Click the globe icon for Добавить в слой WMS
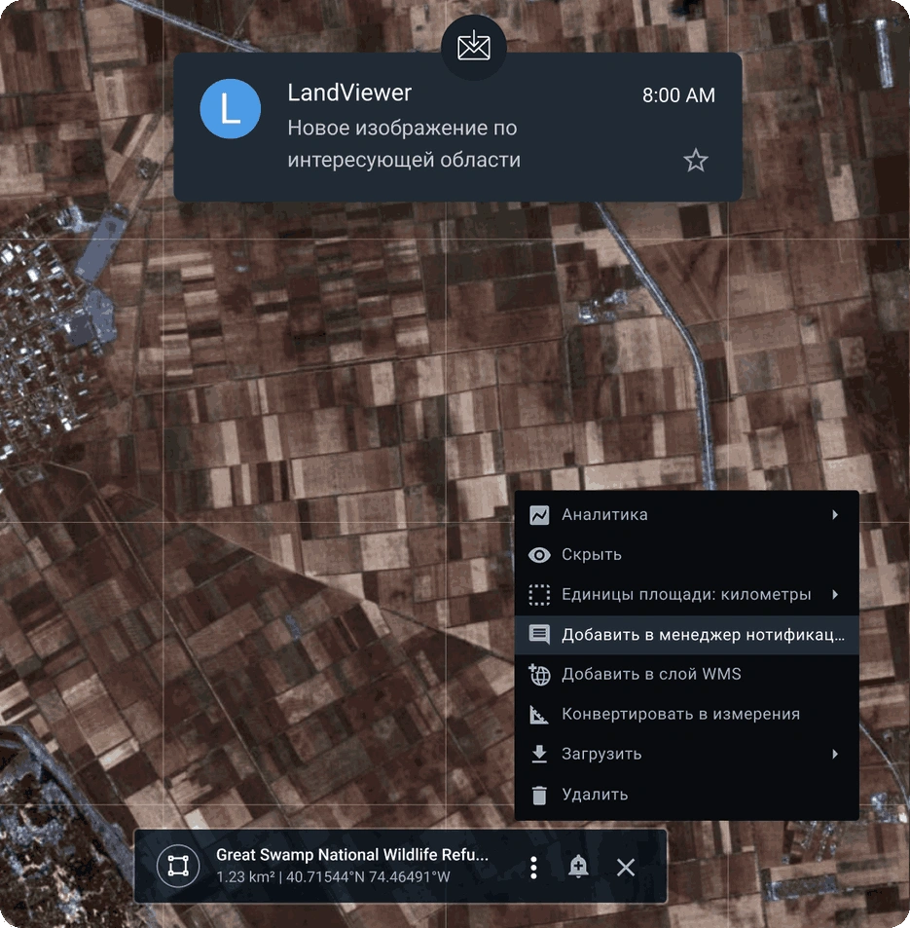This screenshot has height=928, width=910. [x=539, y=674]
